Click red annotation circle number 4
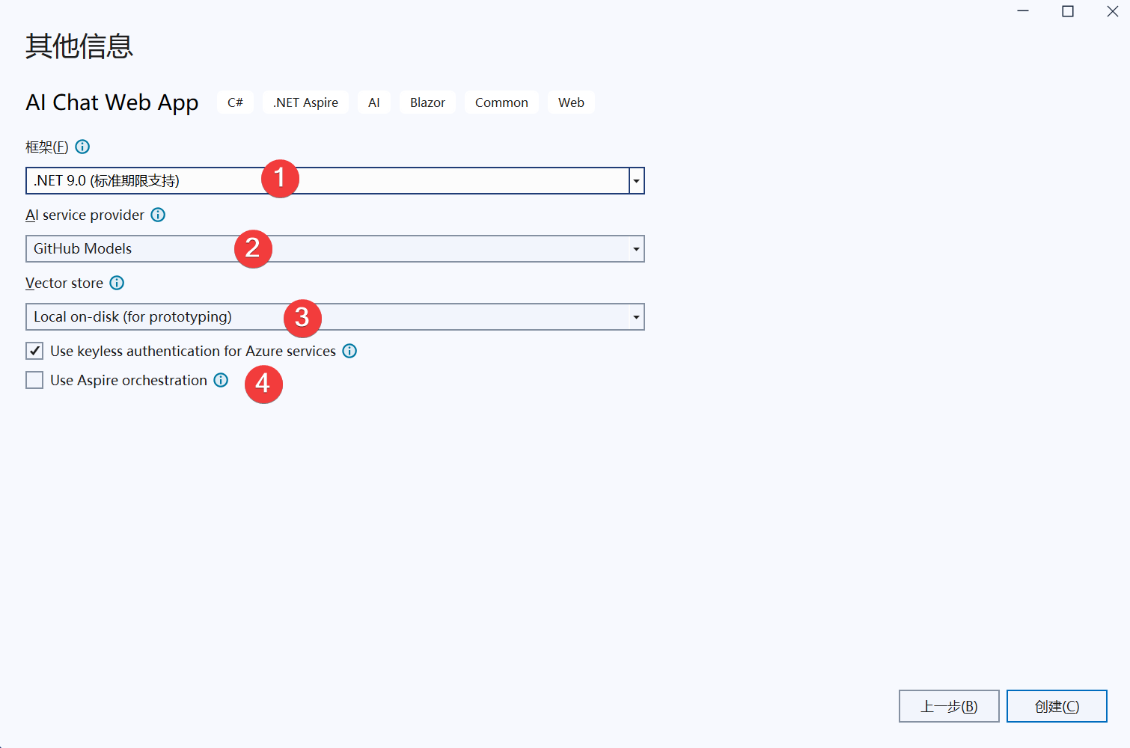1130x748 pixels. pos(263,384)
